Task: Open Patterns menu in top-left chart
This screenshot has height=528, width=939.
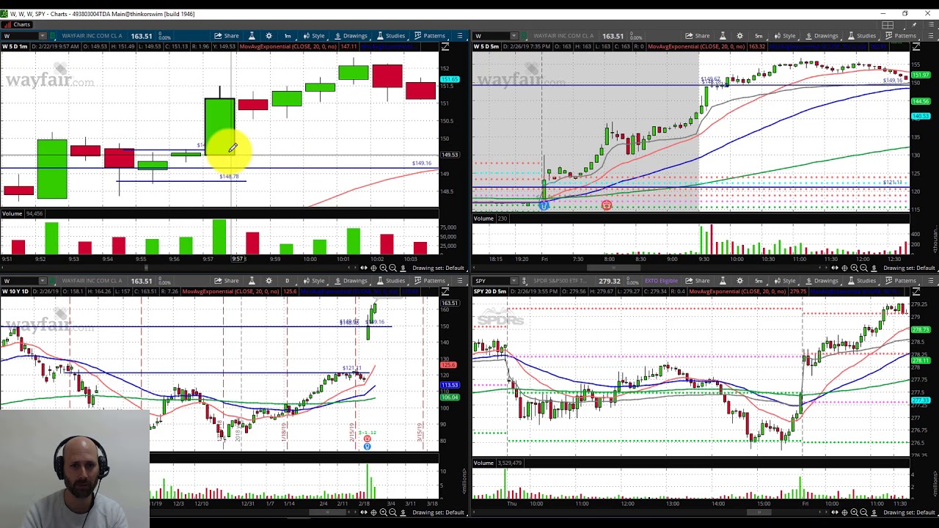Action: [x=430, y=36]
